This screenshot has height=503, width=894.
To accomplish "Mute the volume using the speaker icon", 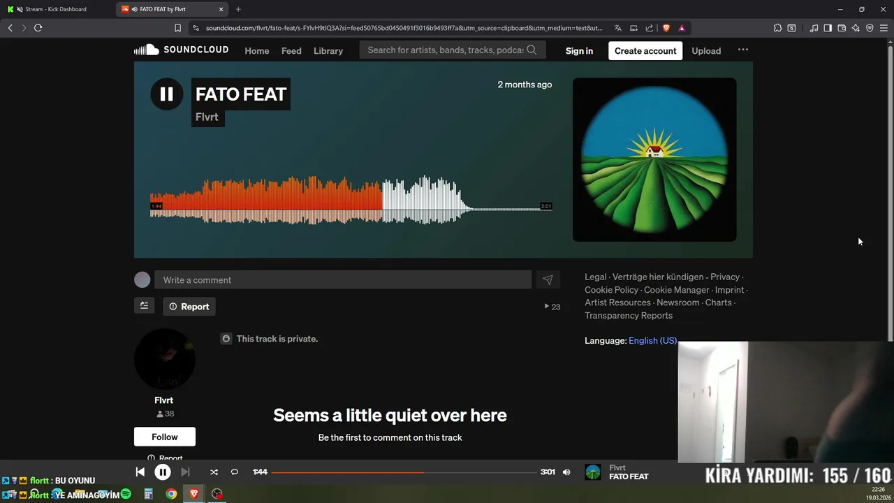I will [566, 472].
